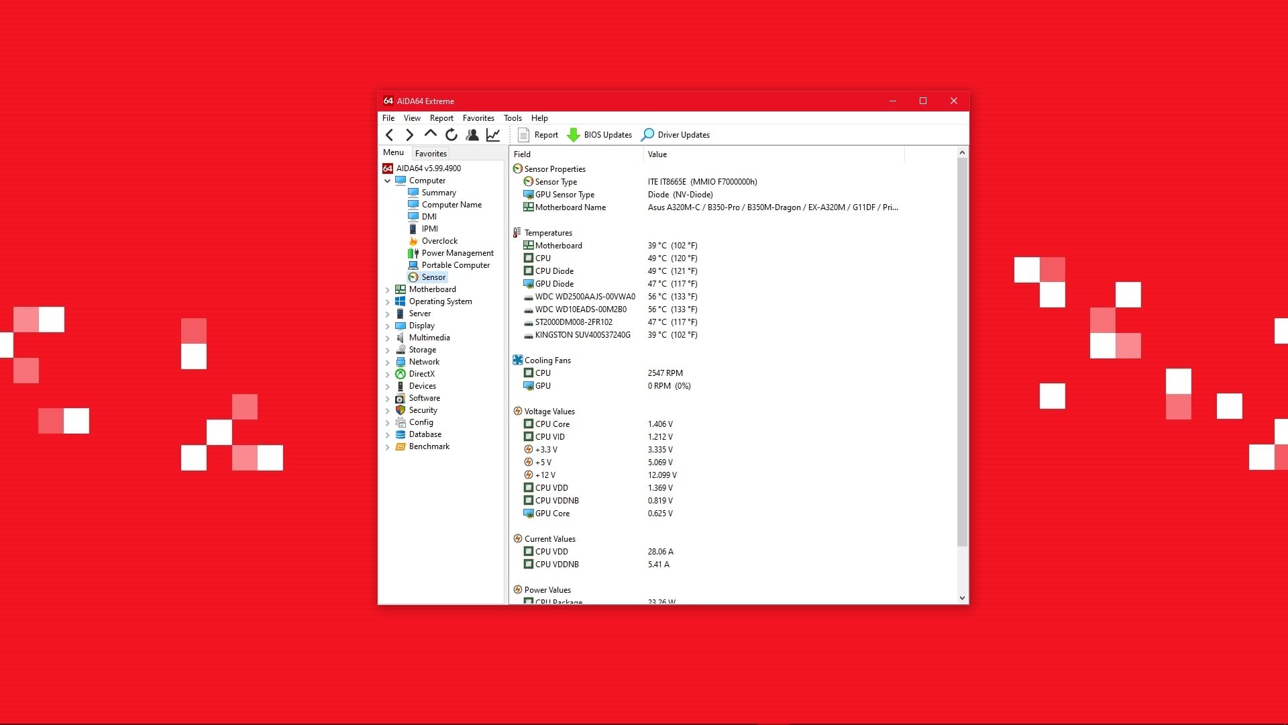
Task: Expand the Display tree node
Action: [x=388, y=326]
